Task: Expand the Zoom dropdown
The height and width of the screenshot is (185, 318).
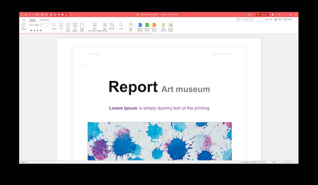Action: (x=54, y=31)
